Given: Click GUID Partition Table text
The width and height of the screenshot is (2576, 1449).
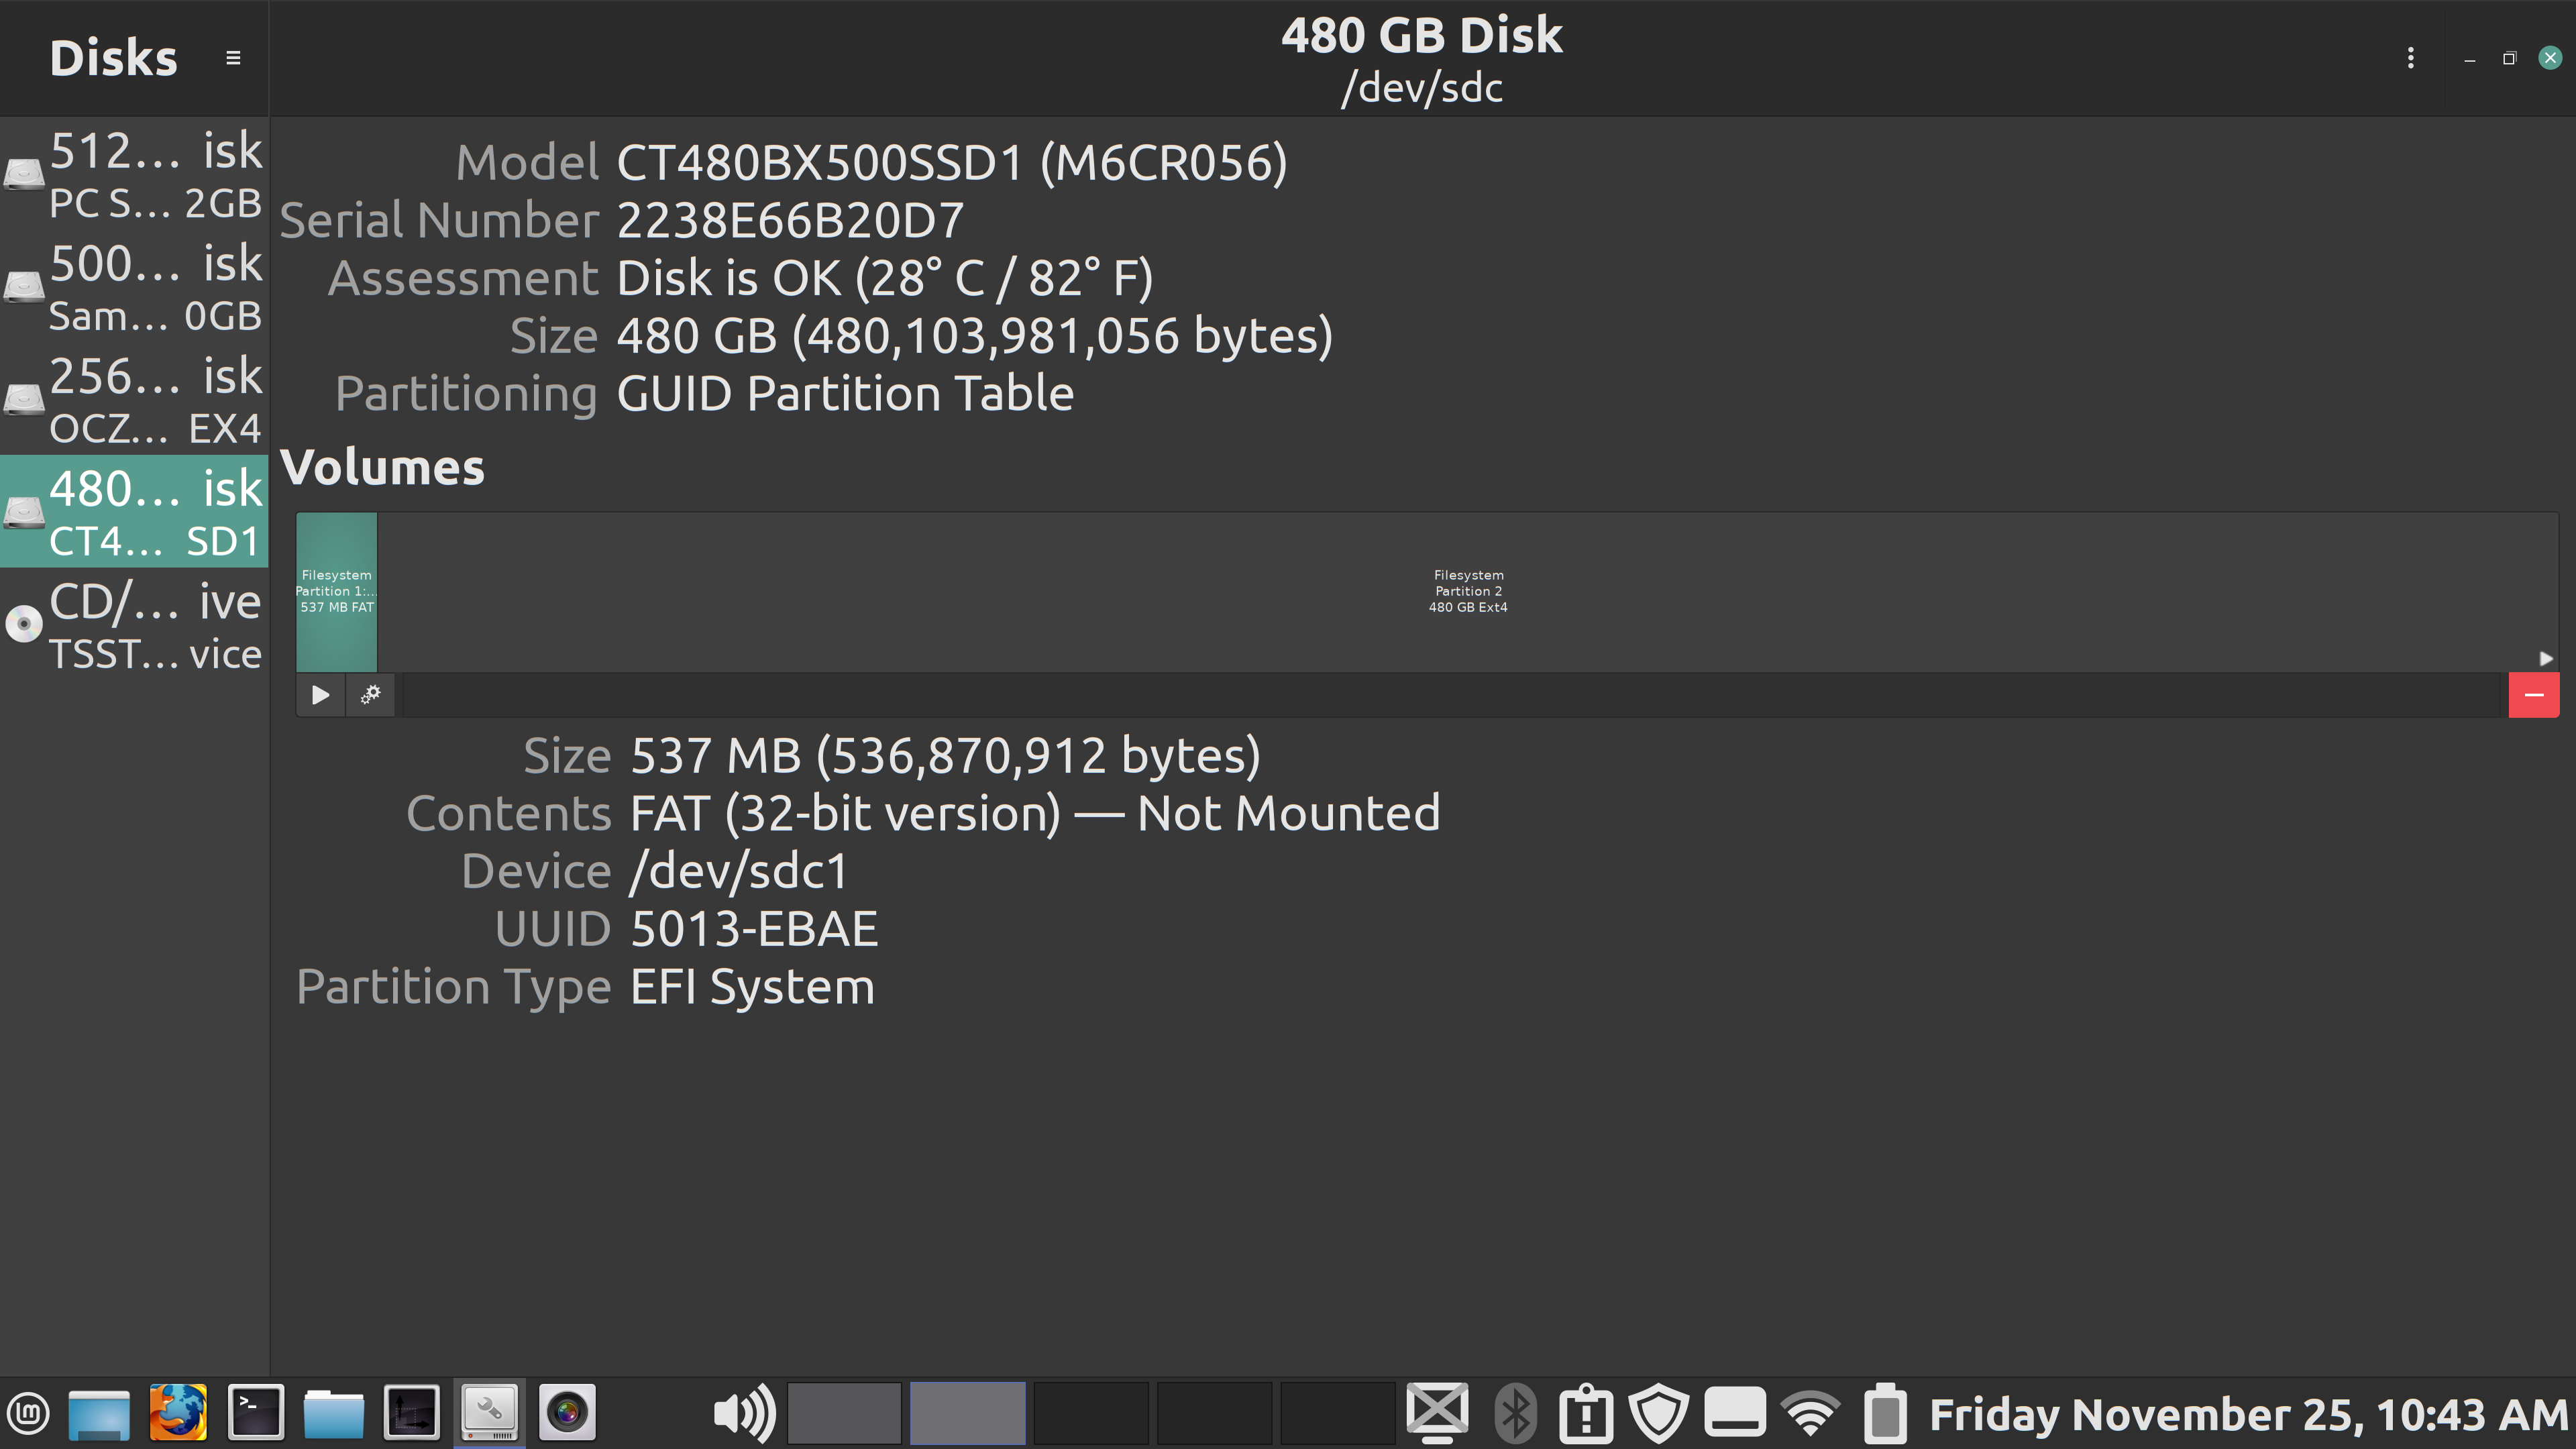Looking at the screenshot, I should coord(845,394).
